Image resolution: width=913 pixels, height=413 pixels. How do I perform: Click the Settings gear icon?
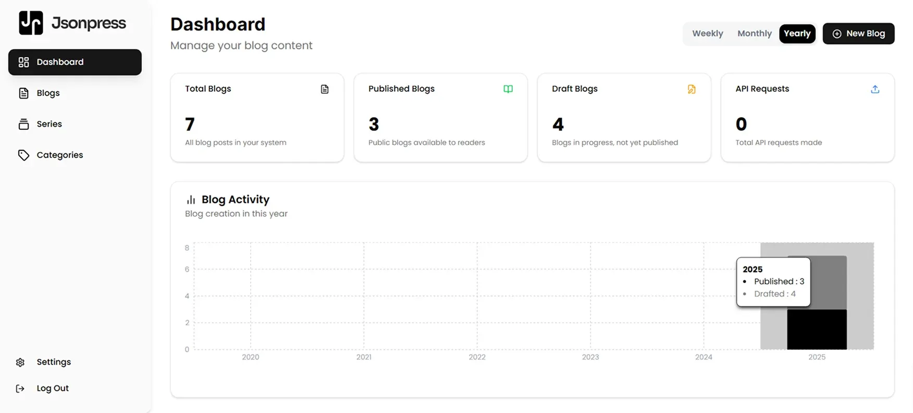click(x=20, y=362)
